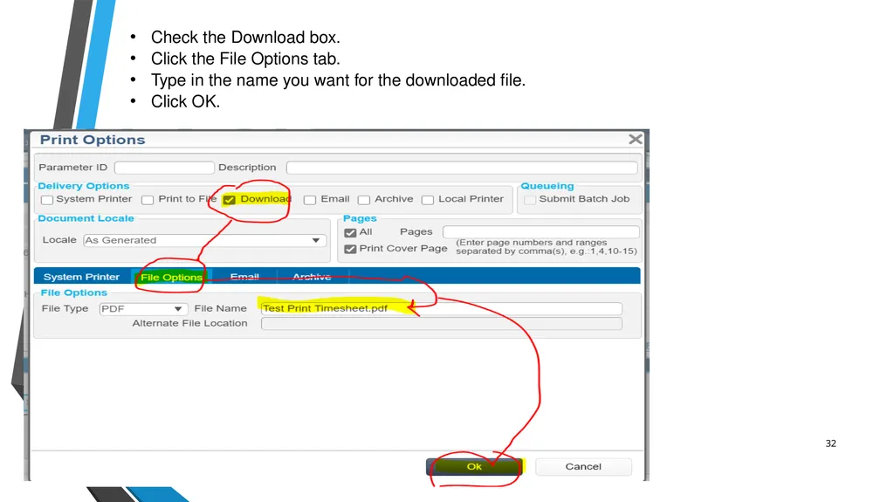Confirm with the Ok button
894x502 pixels.
474,466
